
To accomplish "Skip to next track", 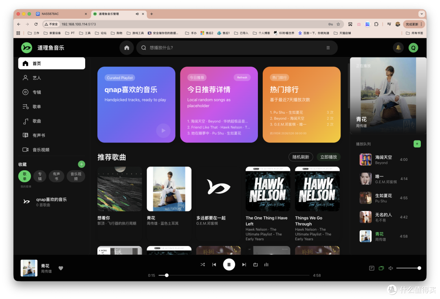I will pos(244,264).
